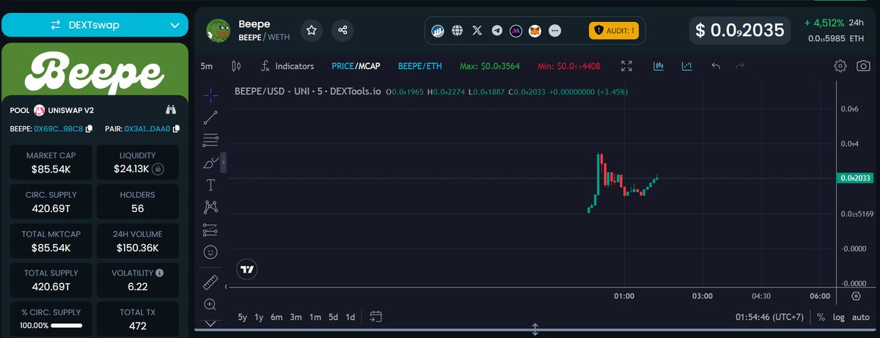The image size is (880, 338).
Task: Select the 1y date range
Action: pos(259,317)
